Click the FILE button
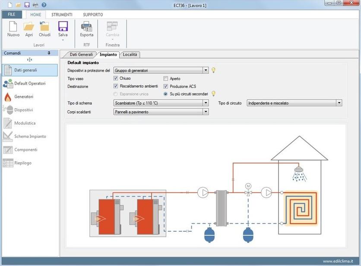The height and width of the screenshot is (266, 361). 11,15
